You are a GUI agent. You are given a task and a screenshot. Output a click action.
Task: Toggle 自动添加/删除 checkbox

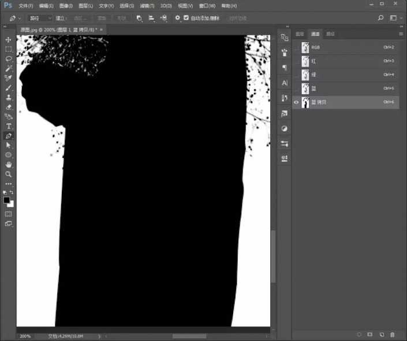(186, 18)
